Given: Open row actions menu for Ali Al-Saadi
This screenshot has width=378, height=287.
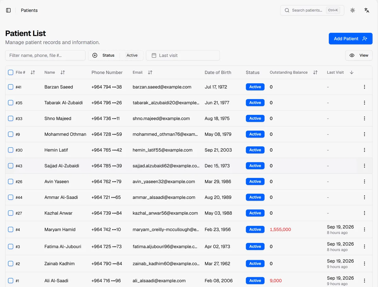Looking at the screenshot, I should [364, 281].
